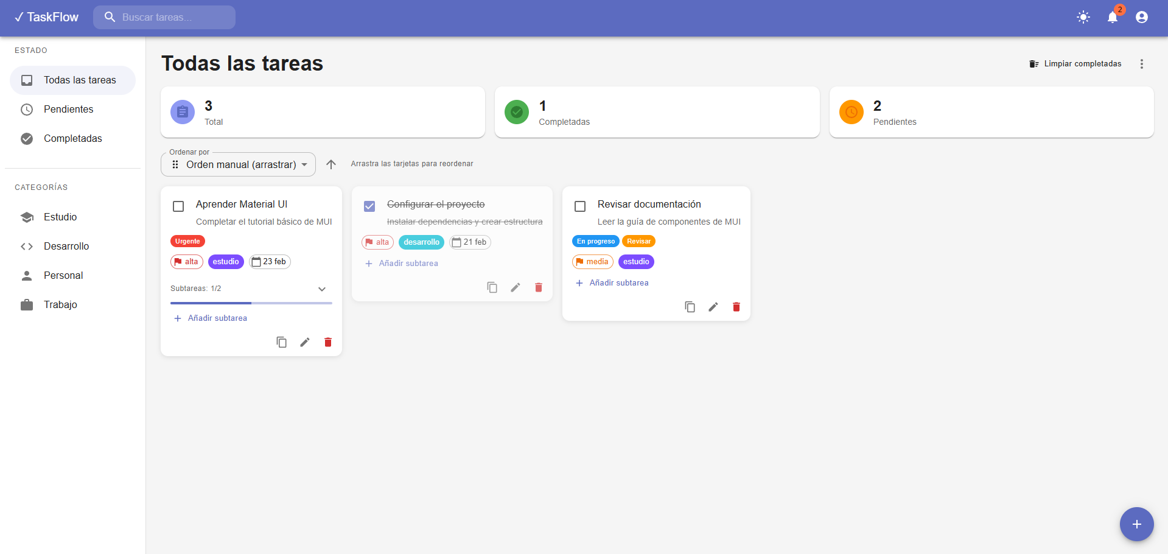Switch to the Pendientes view
Viewport: 1168px width, 554px height.
tap(68, 109)
